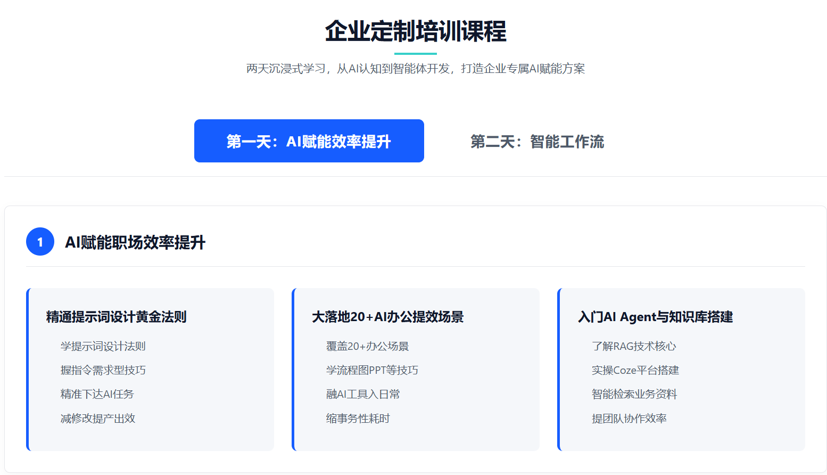
Task: Select the 实操Coze平台搭建 list item
Action: pos(635,370)
